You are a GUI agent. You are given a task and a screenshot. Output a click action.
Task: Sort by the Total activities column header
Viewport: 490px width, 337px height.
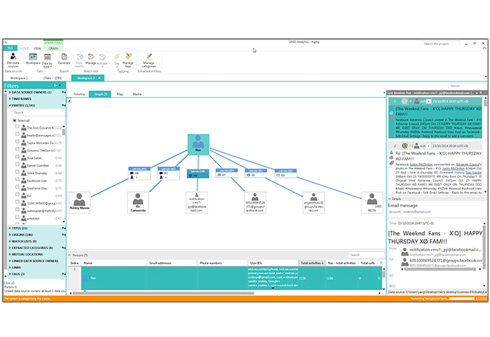coord(312,263)
